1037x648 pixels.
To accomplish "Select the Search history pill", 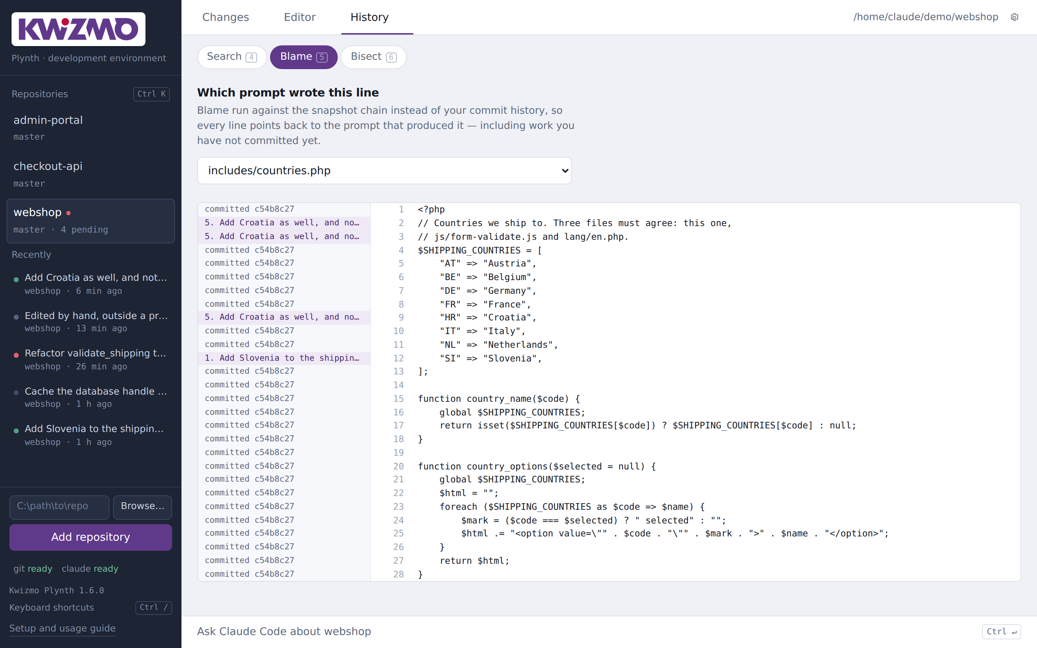I will click(232, 57).
